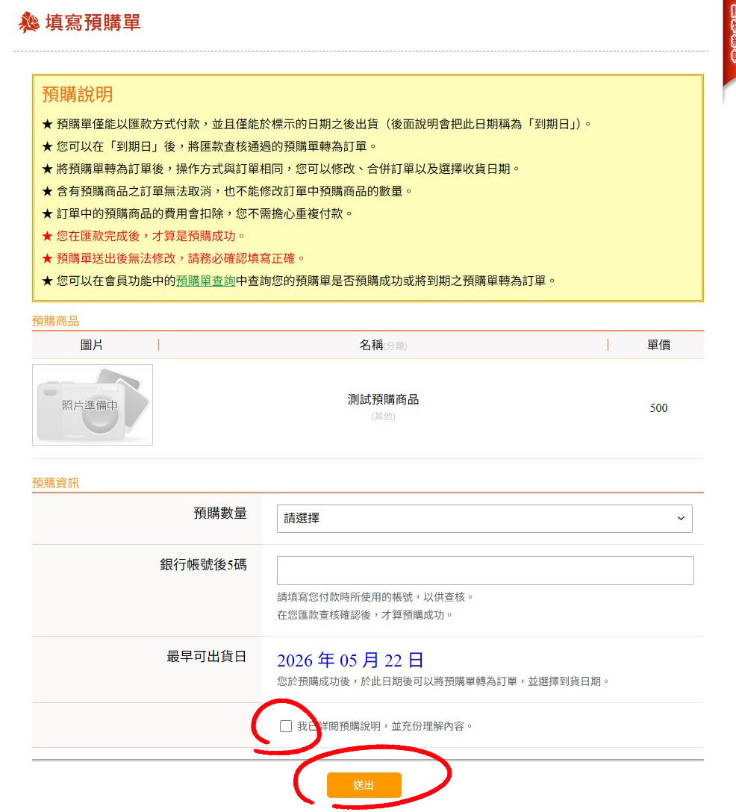Click the 照片準備中 camera placeholder image
Screen dimensions: 736x812
[x=93, y=405]
